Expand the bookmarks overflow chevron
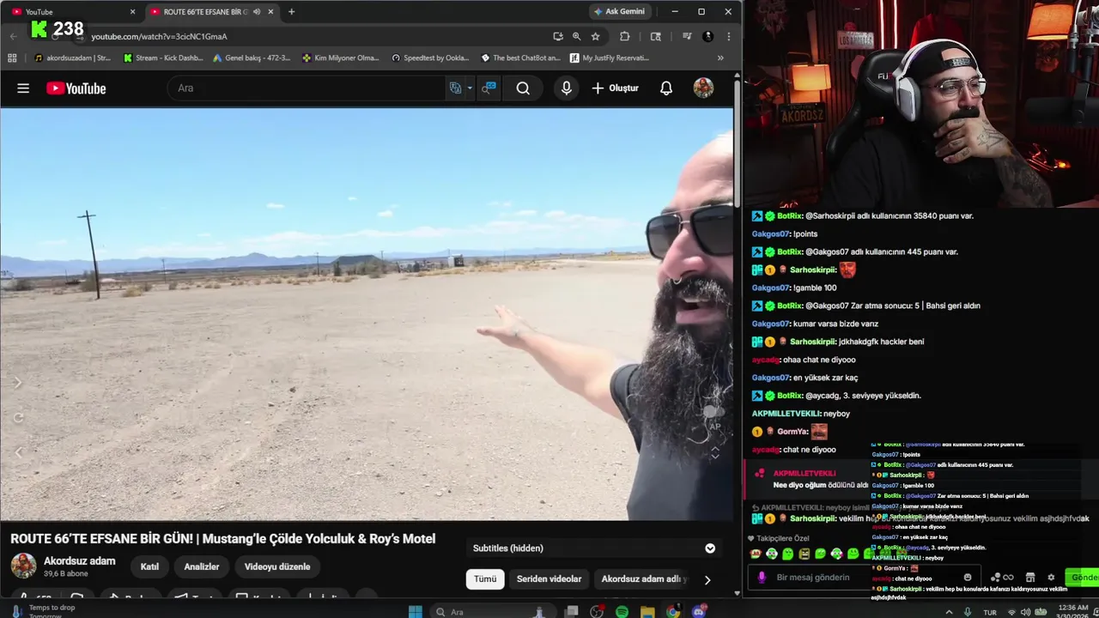 (720, 58)
